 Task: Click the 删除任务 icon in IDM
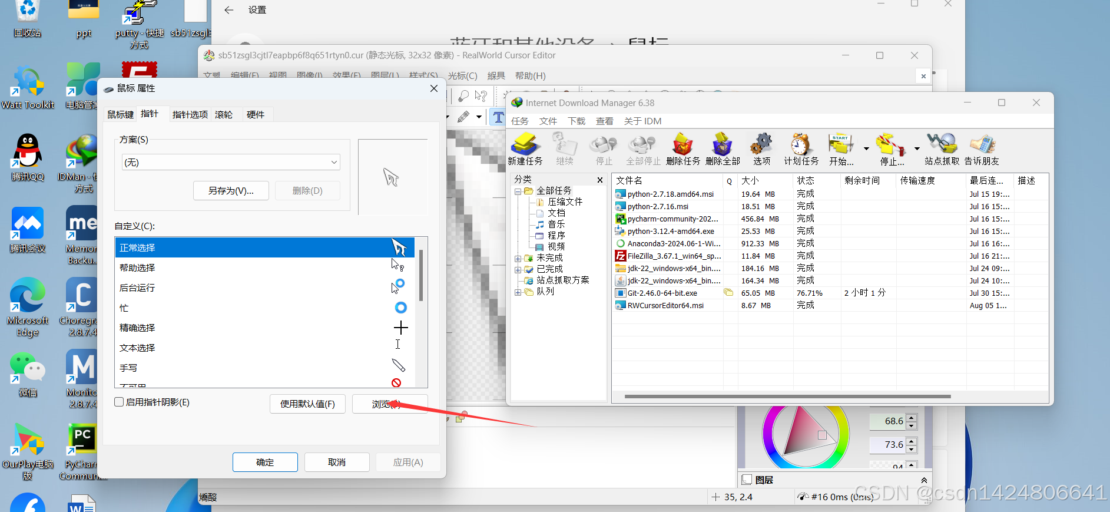(x=683, y=148)
